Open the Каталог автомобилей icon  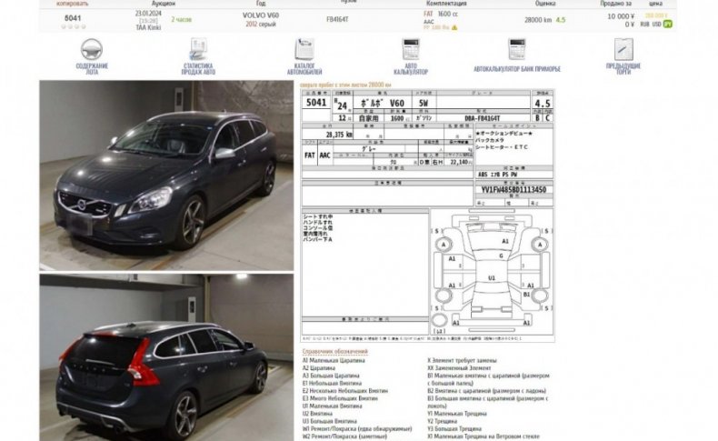tap(304, 49)
